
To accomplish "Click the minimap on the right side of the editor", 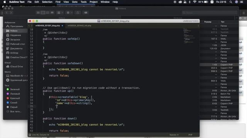I will 189,36.
